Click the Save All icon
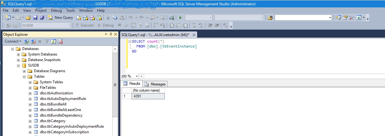Viewport: 385px width, 136px height. [x=42, y=18]
